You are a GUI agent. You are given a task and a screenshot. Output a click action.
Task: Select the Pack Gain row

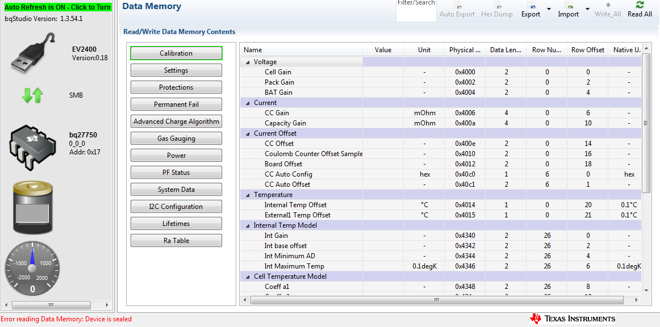coord(441,82)
